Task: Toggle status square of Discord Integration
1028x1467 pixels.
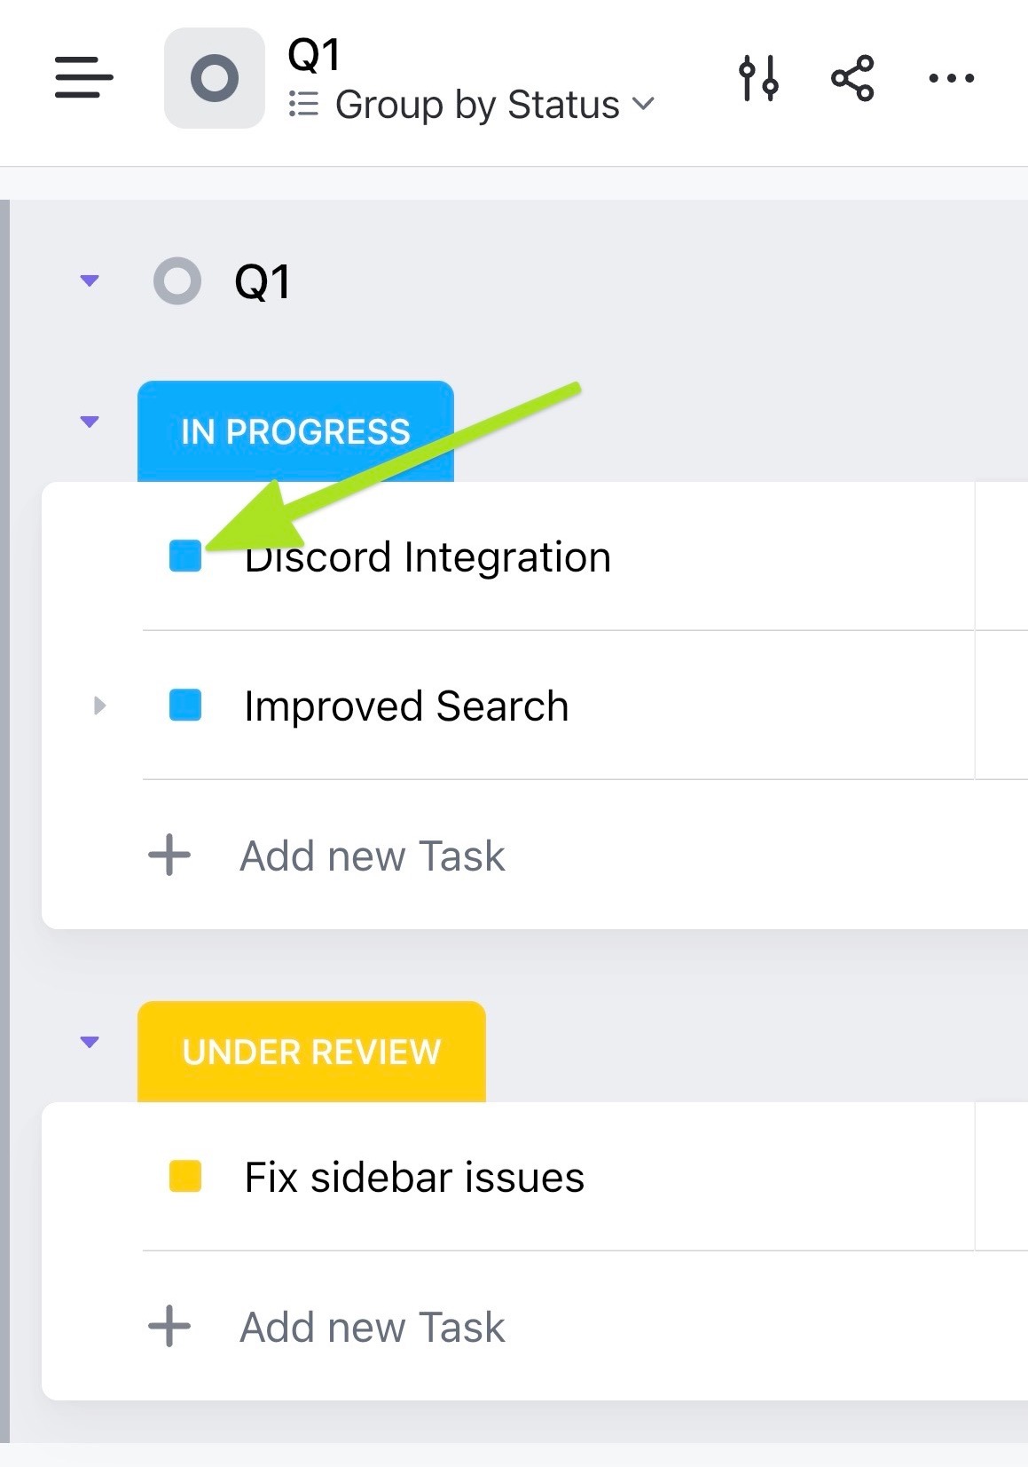Action: 185,556
